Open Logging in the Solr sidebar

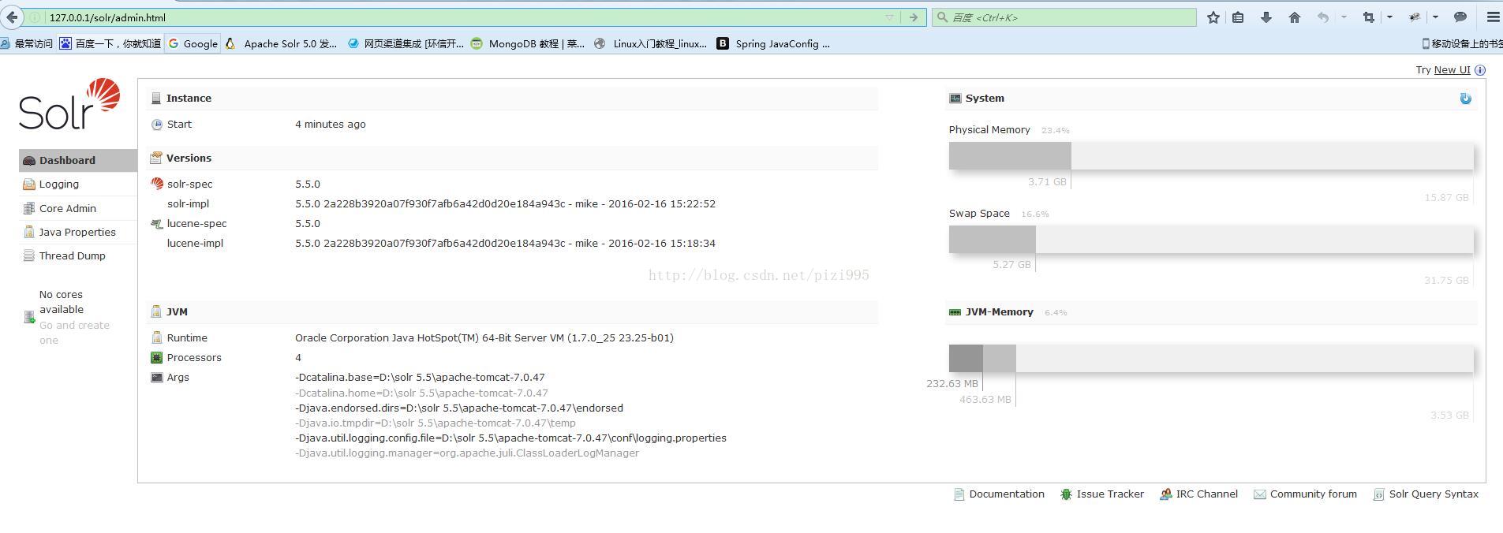pyautogui.click(x=77, y=184)
